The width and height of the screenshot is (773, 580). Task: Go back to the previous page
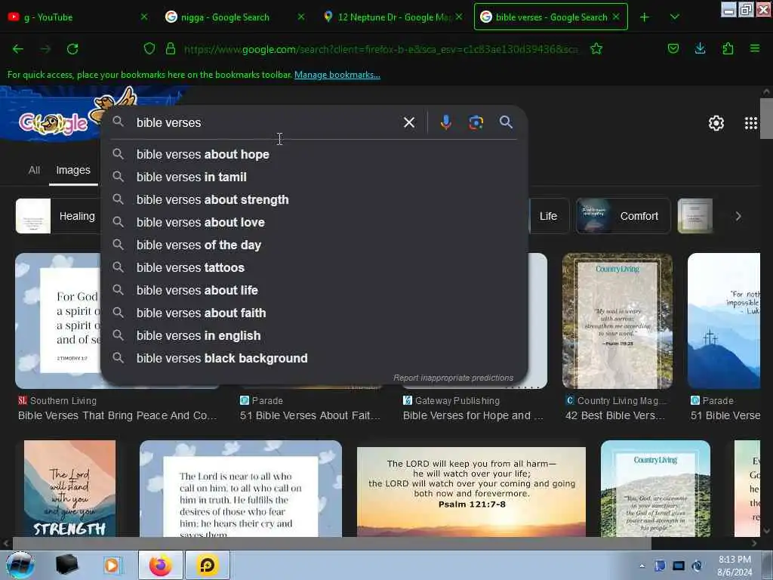coord(18,49)
